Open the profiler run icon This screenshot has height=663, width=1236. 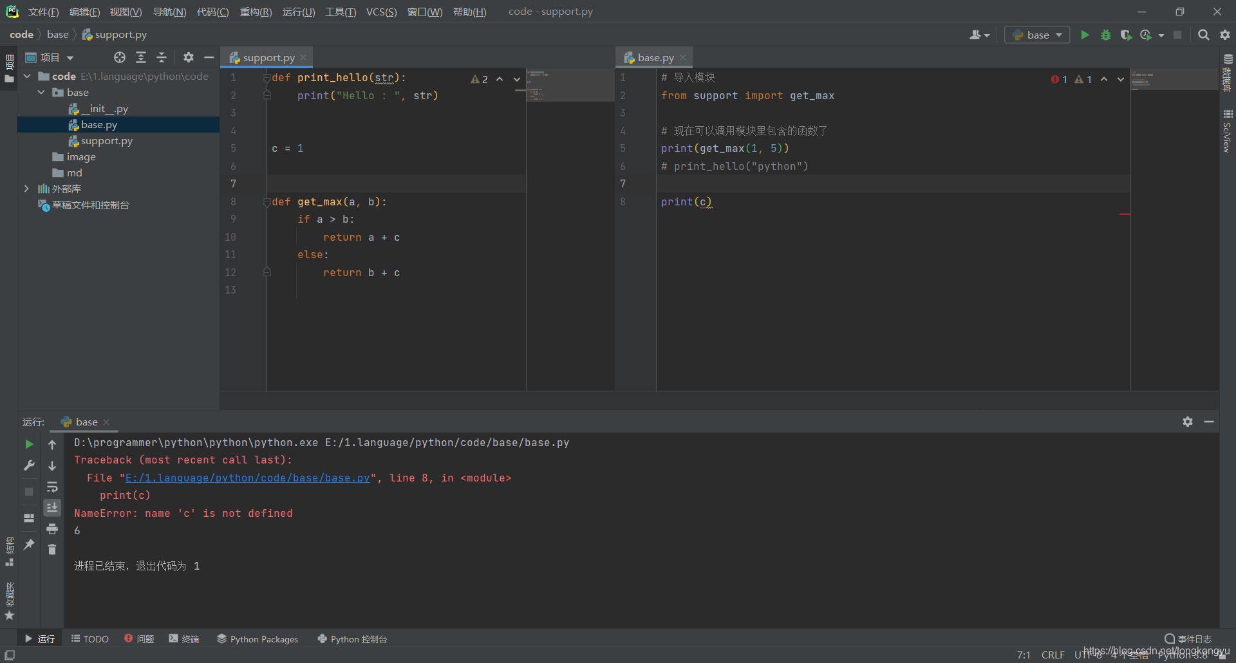click(1146, 35)
